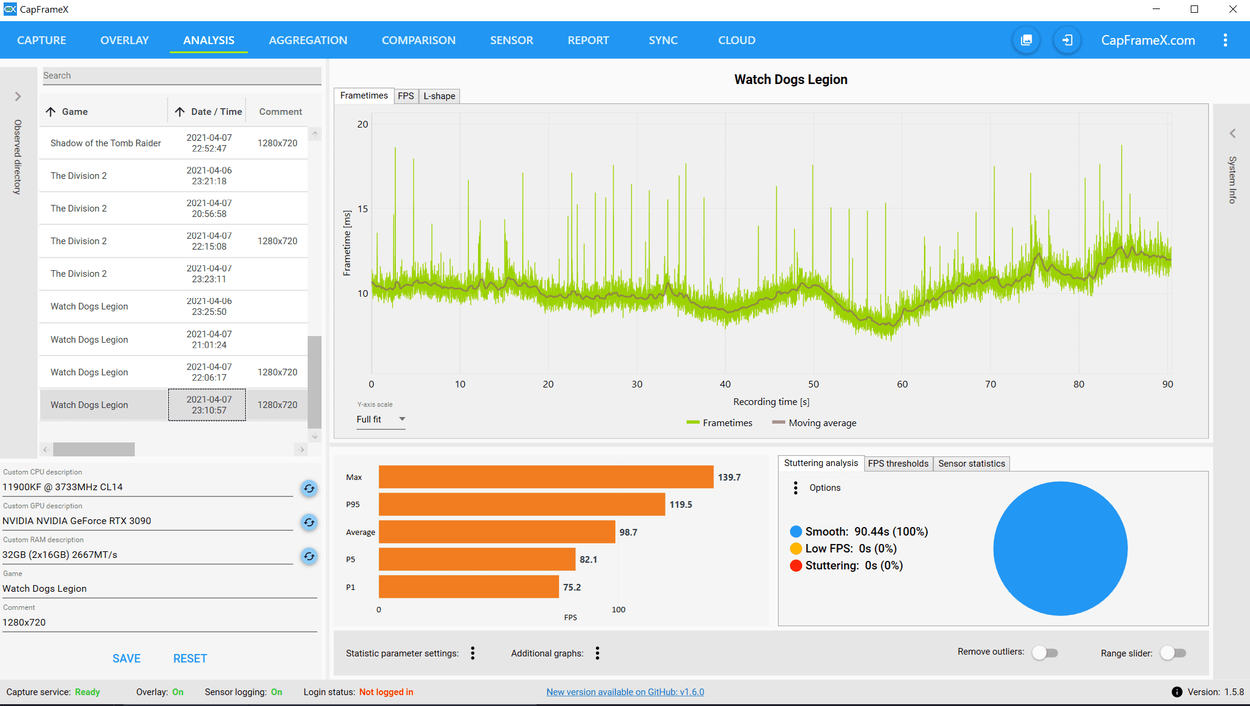
Task: Toggle the Remove outliers switch
Action: point(1045,653)
